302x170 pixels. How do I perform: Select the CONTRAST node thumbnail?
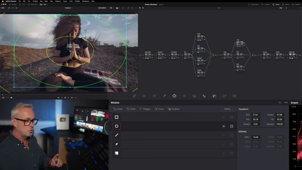(174, 55)
